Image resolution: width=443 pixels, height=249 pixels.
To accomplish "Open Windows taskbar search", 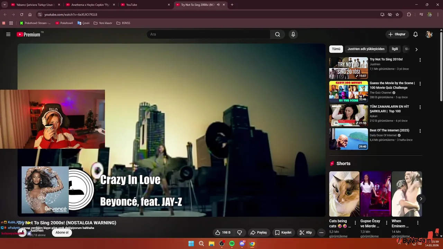I will tap(201, 243).
